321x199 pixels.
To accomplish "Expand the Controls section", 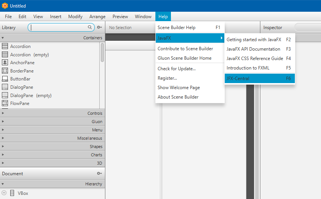I will (x=3, y=113).
